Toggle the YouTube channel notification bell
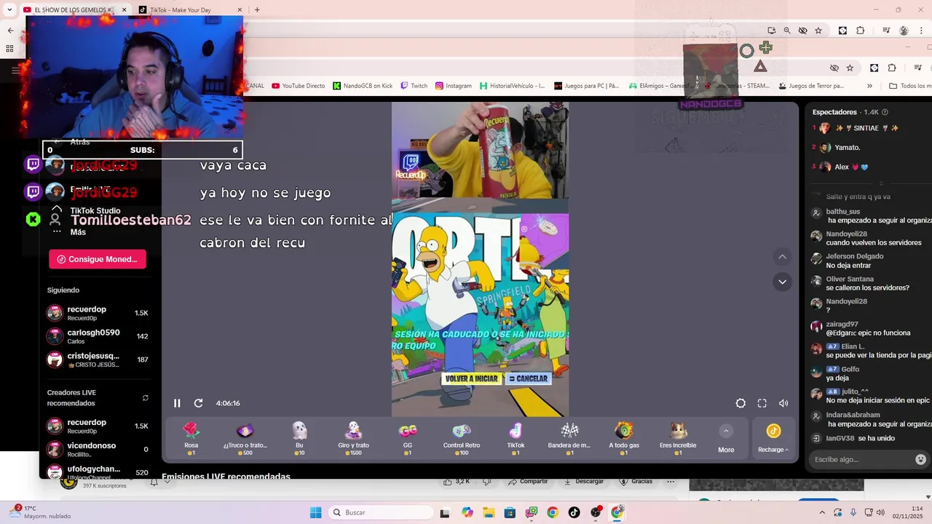Image resolution: width=932 pixels, height=524 pixels. 154,482
